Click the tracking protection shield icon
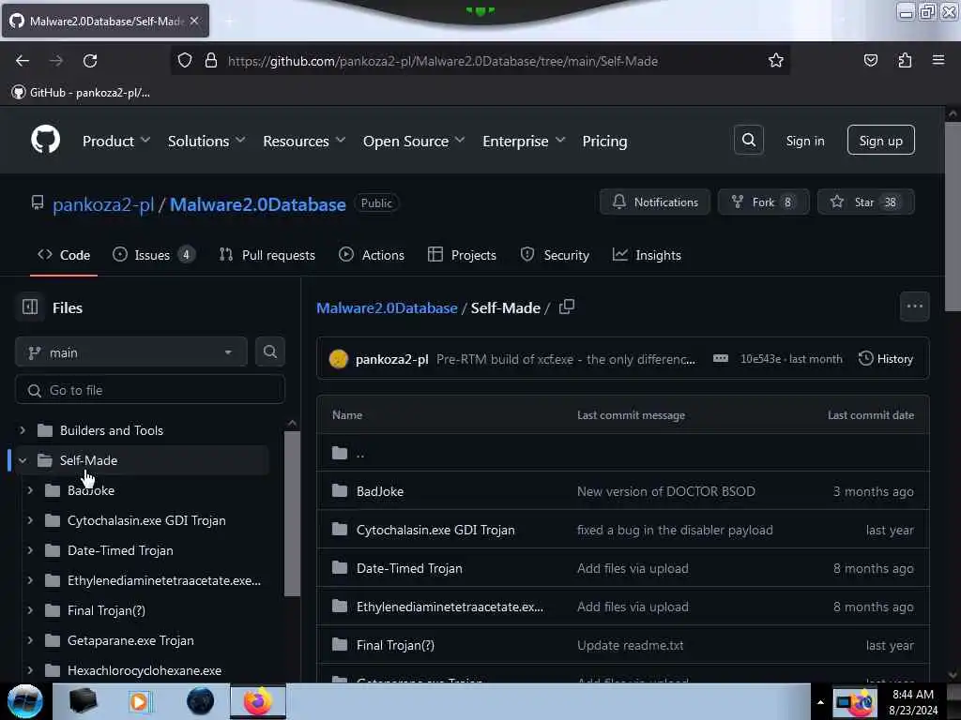The height and width of the screenshot is (720, 961). (x=185, y=61)
